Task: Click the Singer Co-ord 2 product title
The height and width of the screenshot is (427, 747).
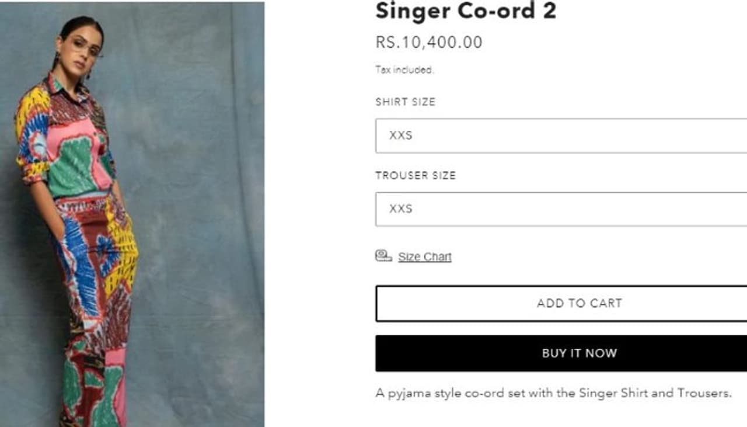Action: tap(466, 11)
